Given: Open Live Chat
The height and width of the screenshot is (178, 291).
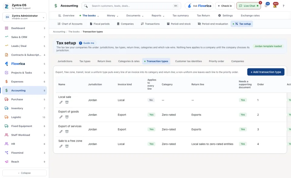Looking at the screenshot, I should [x=249, y=6].
